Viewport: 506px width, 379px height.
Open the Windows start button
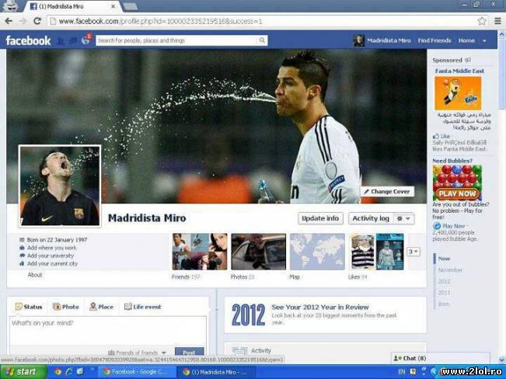(23, 372)
